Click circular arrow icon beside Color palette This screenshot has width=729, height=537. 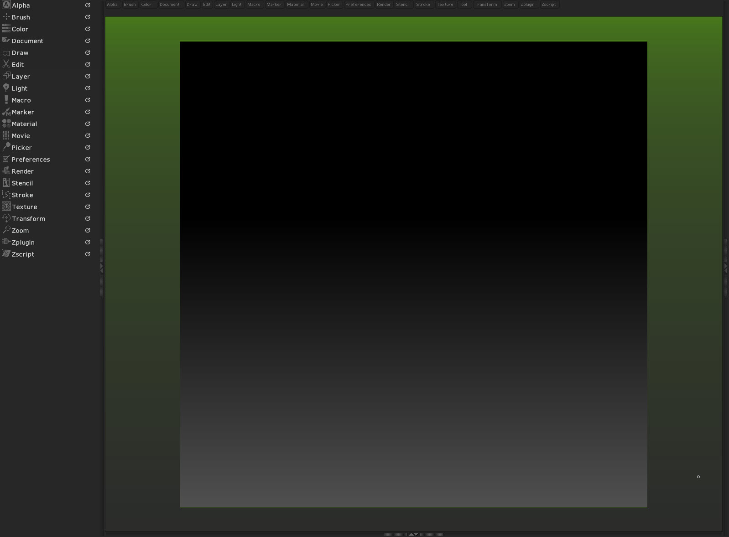pos(88,29)
